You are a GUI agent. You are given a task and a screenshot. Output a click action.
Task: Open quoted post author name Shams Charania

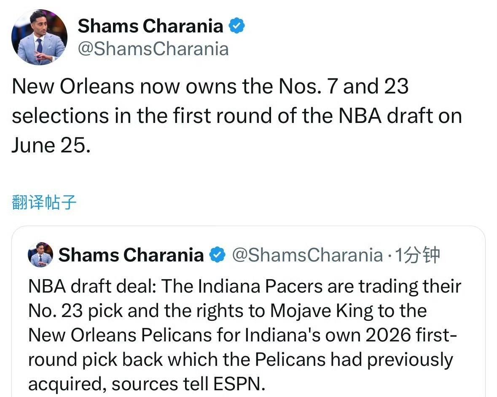(131, 255)
